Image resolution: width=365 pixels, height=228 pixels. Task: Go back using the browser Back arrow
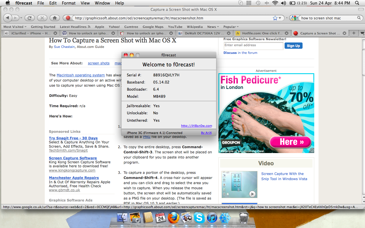pyautogui.click(x=7, y=18)
